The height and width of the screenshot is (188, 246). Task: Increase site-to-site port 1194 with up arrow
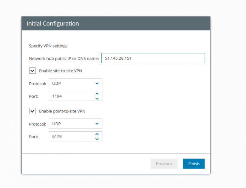click(x=97, y=94)
